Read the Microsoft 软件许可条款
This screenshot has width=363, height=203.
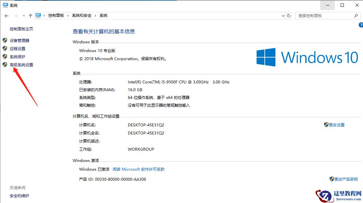click(139, 169)
